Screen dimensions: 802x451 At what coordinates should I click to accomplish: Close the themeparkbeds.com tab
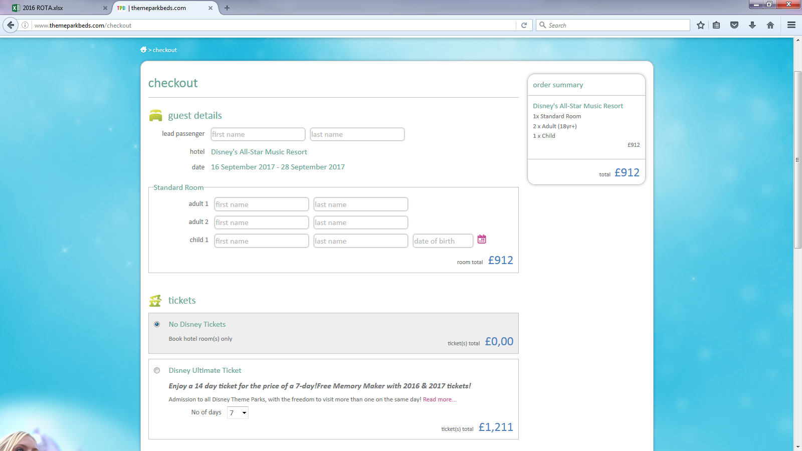coord(211,8)
